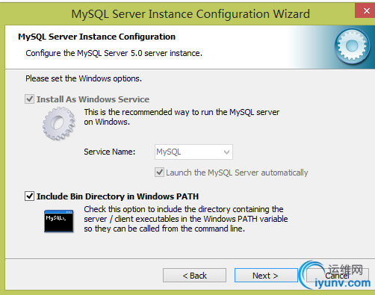Toggle Launch the MySQL Server automatically checkbox

click(x=159, y=173)
